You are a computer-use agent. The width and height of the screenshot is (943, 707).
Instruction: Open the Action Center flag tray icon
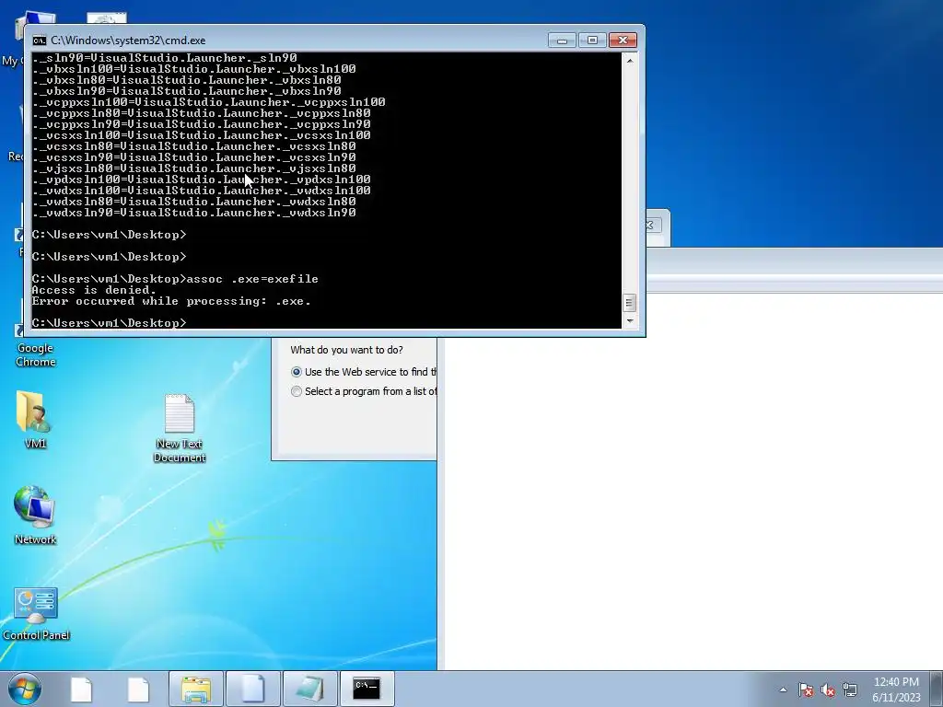click(x=806, y=690)
